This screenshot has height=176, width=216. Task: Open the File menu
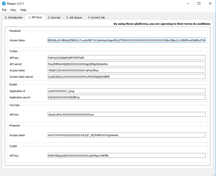click(x=4, y=10)
